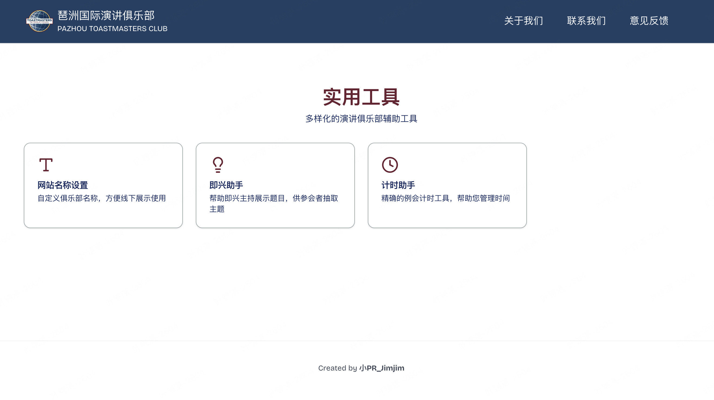
Task: Click description 精确的例会计时工具
Action: click(x=415, y=198)
